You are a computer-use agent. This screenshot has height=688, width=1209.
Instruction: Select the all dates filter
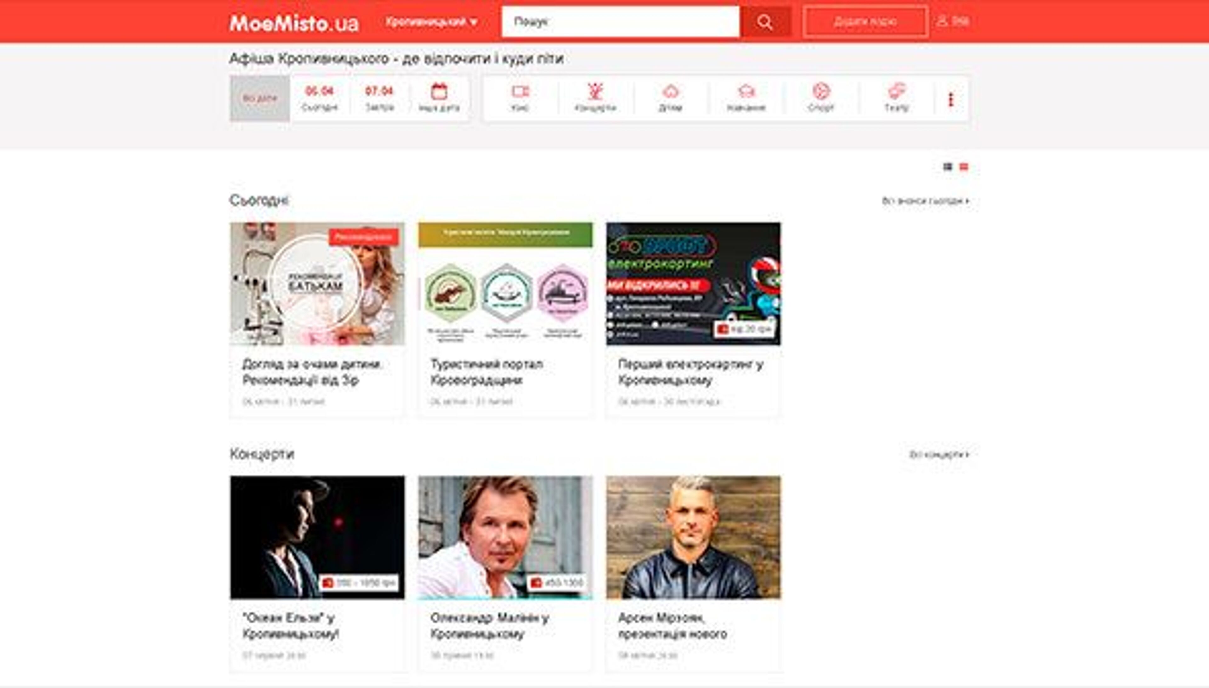pos(260,98)
